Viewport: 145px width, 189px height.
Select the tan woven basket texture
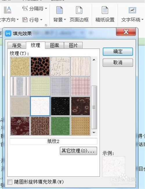pyautogui.click(x=81, y=126)
